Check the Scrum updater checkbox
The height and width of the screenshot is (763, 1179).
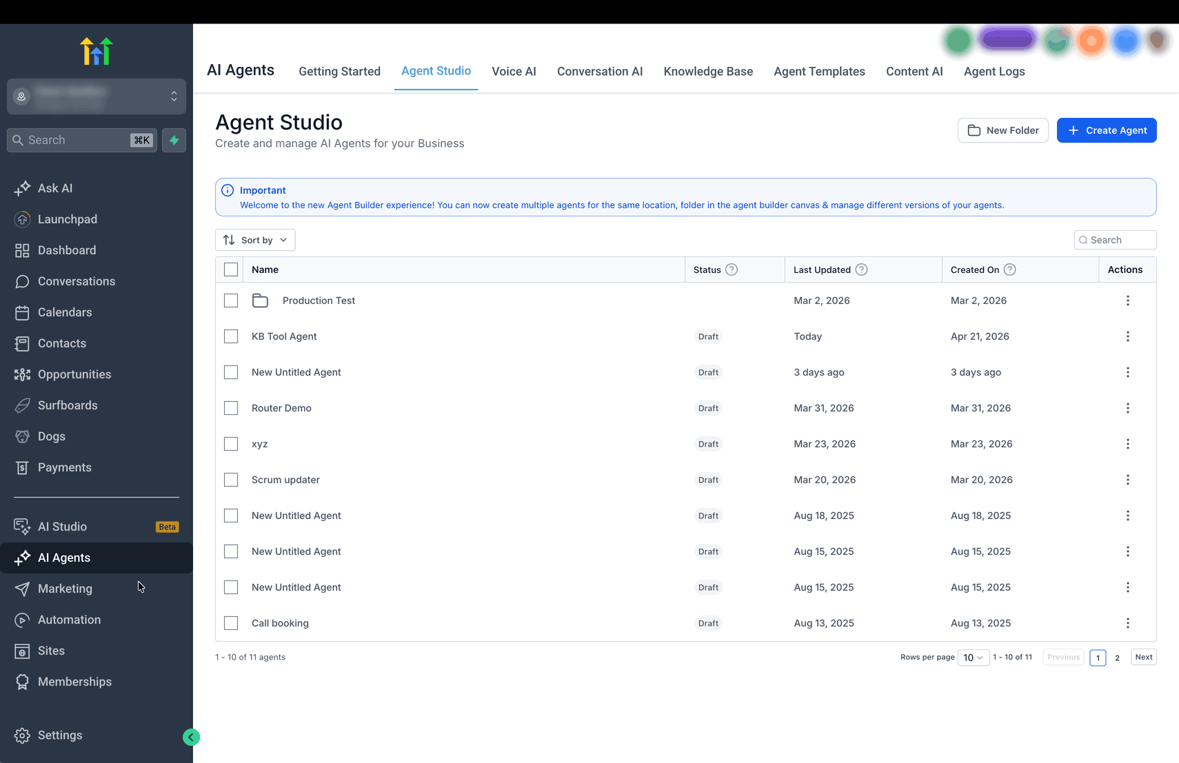[x=231, y=480]
